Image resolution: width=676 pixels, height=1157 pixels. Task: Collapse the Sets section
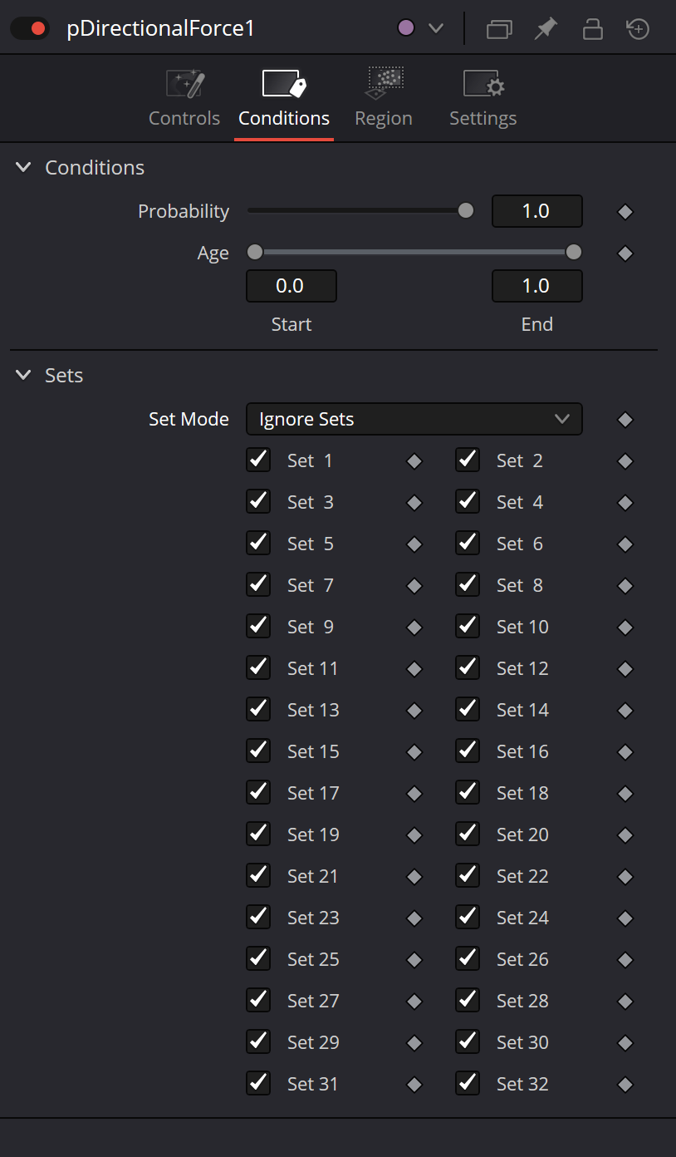[x=23, y=376]
